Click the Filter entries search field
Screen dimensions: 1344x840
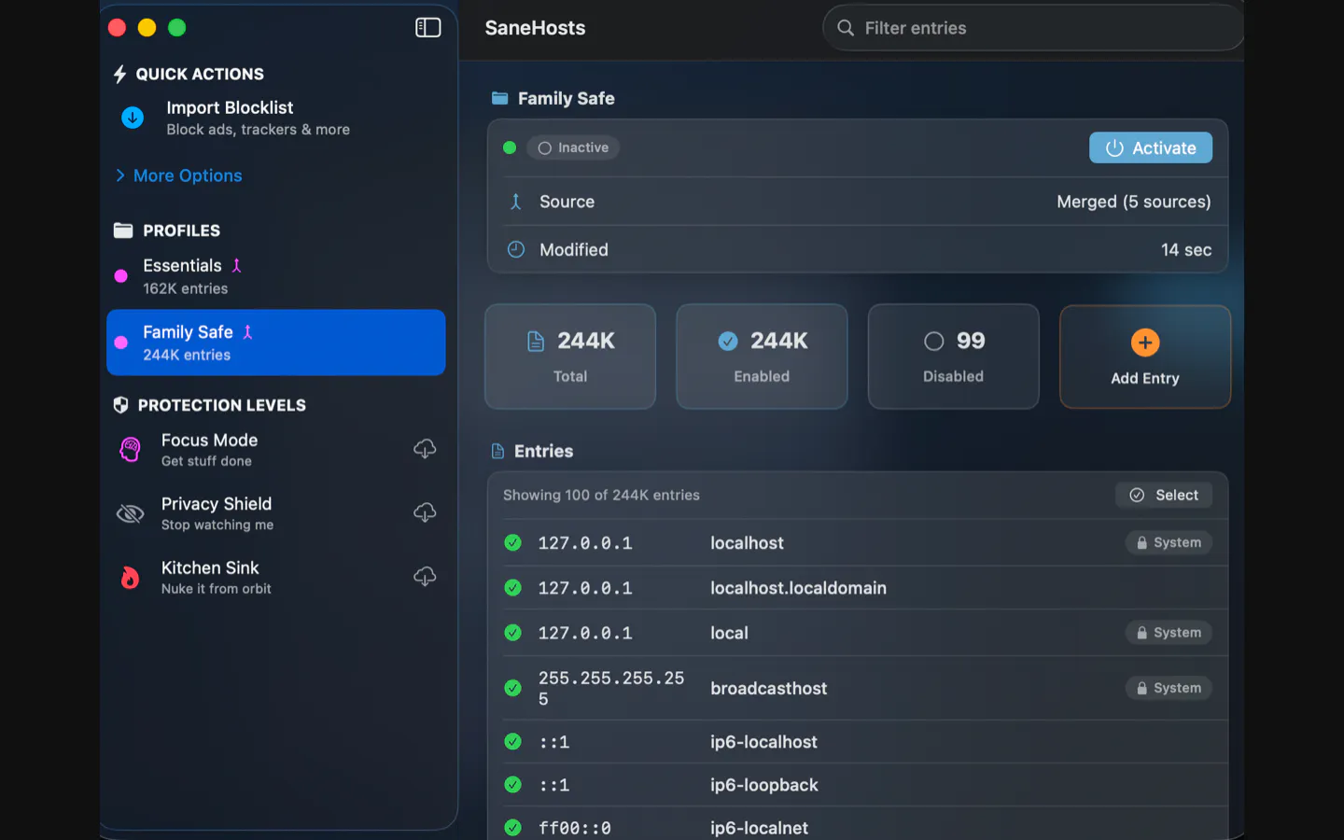1033,28
